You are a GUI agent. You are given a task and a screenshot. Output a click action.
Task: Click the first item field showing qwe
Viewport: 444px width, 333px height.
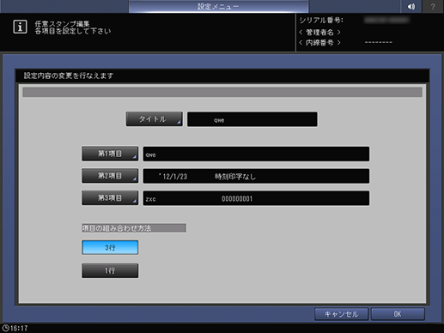coord(256,154)
